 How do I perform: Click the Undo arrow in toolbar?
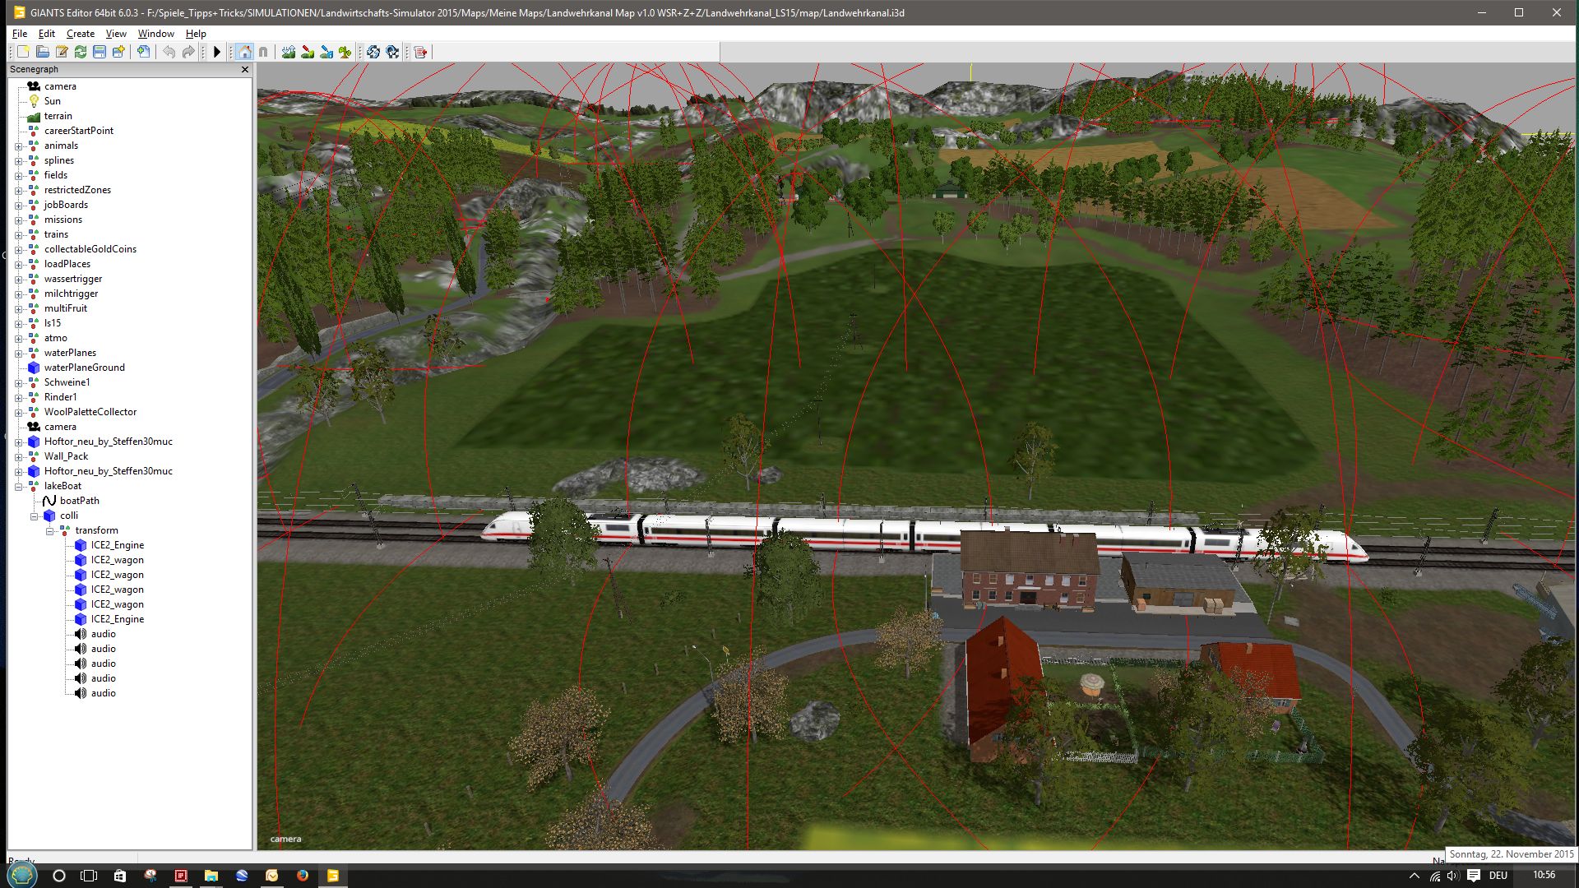[x=169, y=52]
